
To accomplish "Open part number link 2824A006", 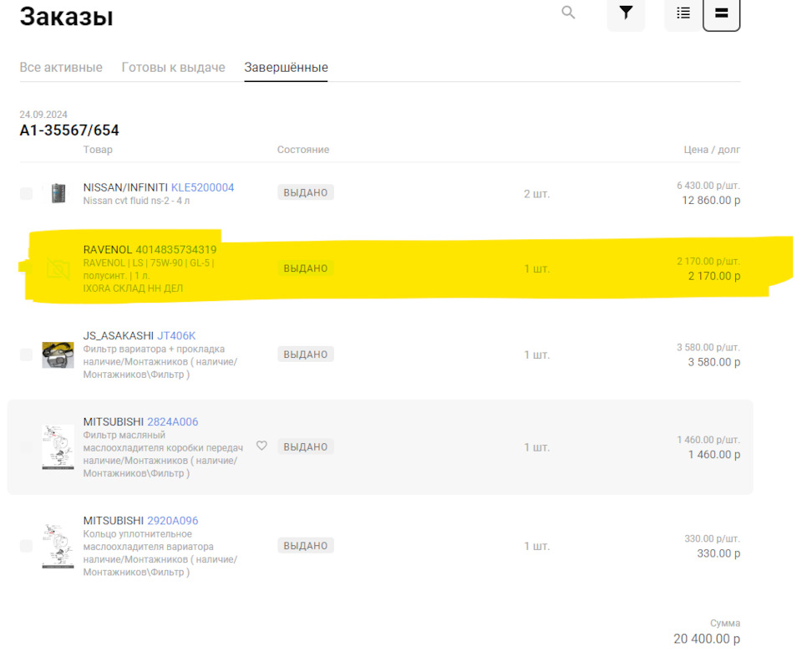I will click(173, 422).
